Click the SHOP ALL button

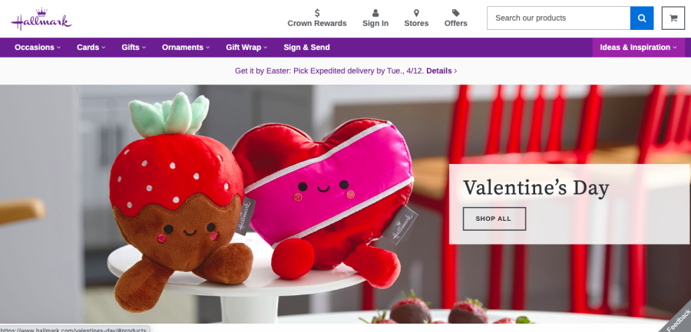[x=494, y=219]
